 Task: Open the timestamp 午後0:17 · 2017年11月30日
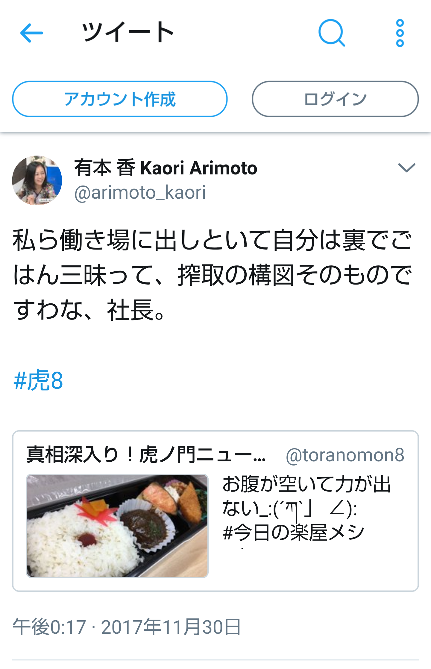point(127,627)
